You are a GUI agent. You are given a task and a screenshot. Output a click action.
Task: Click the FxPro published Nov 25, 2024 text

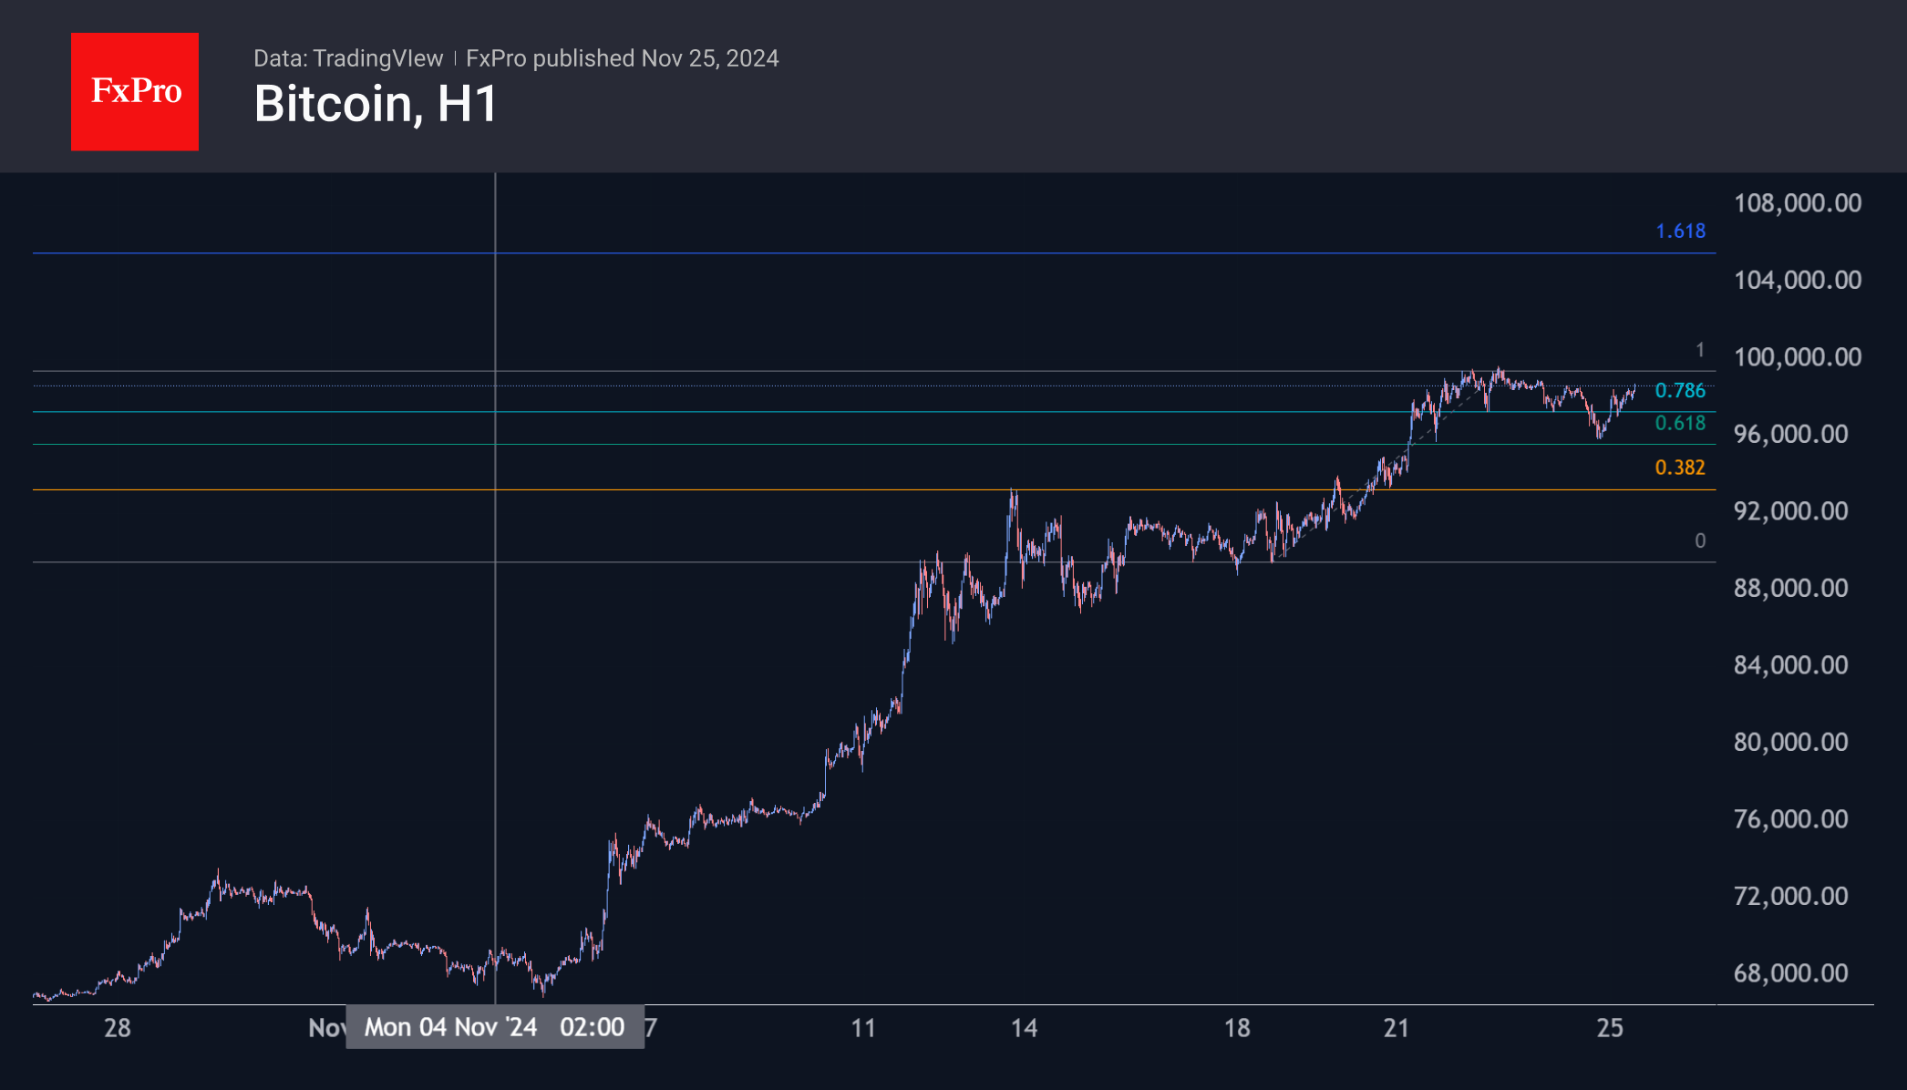(622, 58)
